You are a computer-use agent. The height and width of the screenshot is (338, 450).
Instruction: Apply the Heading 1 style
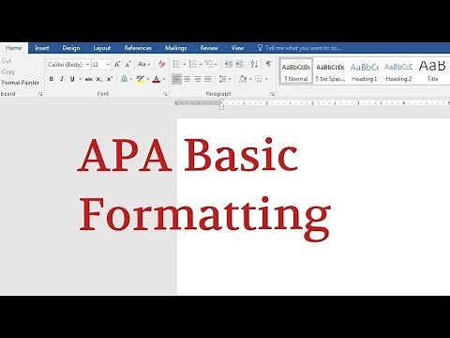(x=365, y=72)
